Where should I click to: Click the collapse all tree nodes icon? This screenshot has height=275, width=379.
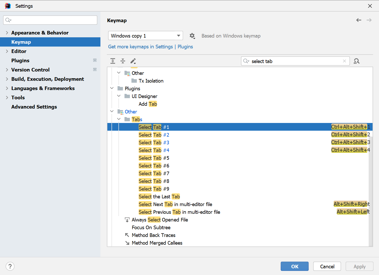[123, 61]
